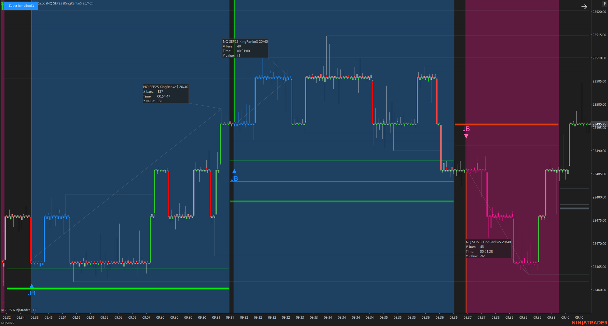Image resolution: width=608 pixels, height=326 pixels.
Task: Click the 09:37 label on time axis
Action: coord(467,318)
